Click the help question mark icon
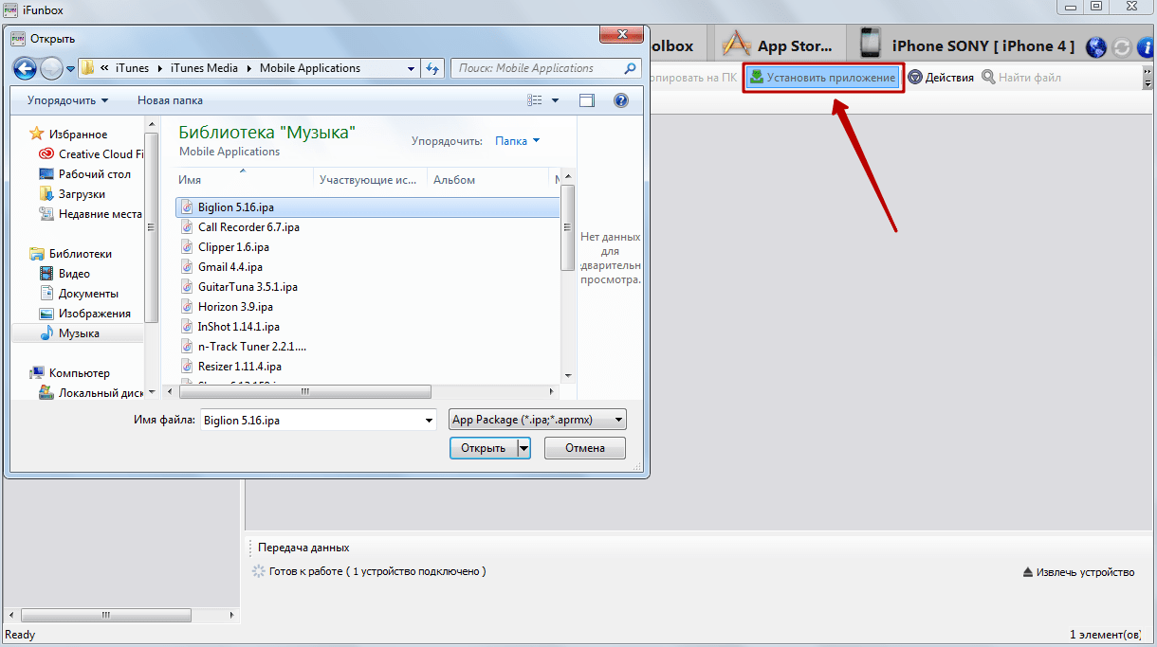 621,100
